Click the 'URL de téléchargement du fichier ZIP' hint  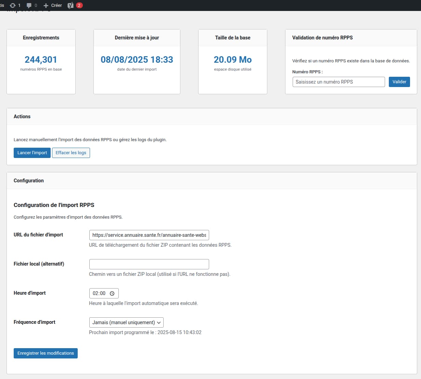[x=160, y=245]
